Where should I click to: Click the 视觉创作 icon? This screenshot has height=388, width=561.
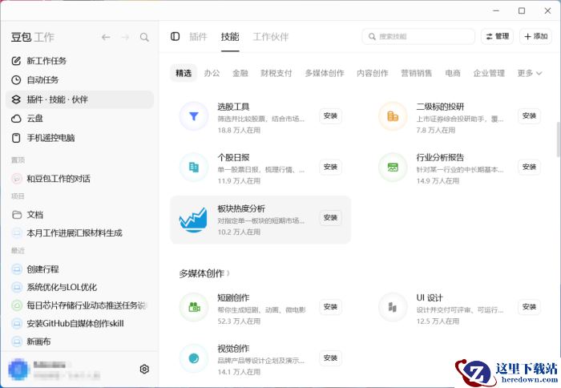pos(194,358)
